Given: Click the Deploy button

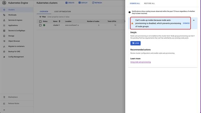Looking at the screenshot, I should pos(83,3).
